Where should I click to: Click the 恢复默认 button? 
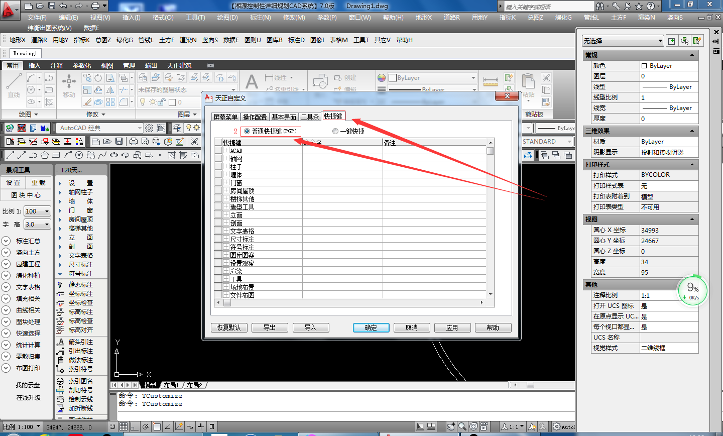click(x=229, y=328)
